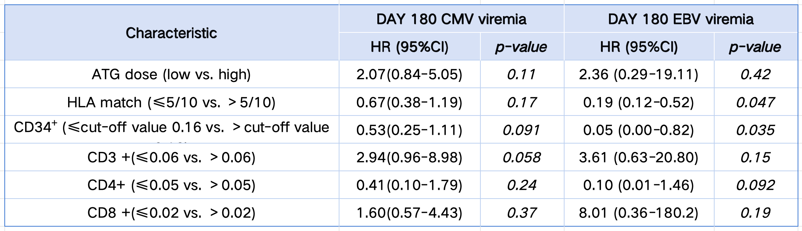Click the DAY 180 EBV viremia header

681,19
